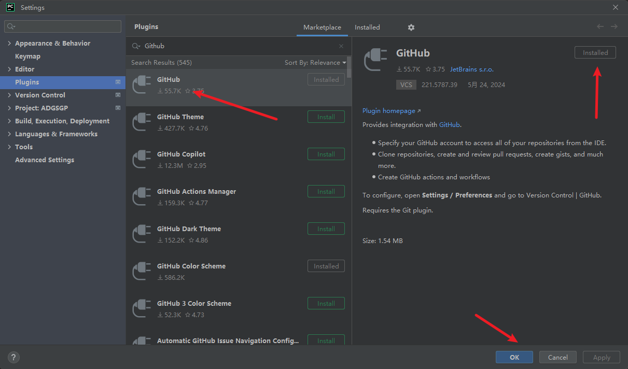628x369 pixels.
Task: Open Advanced Settings page
Action: click(63, 160)
